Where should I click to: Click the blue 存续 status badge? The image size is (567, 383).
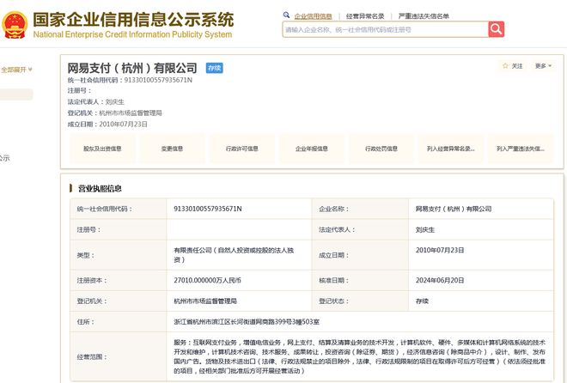click(215, 68)
